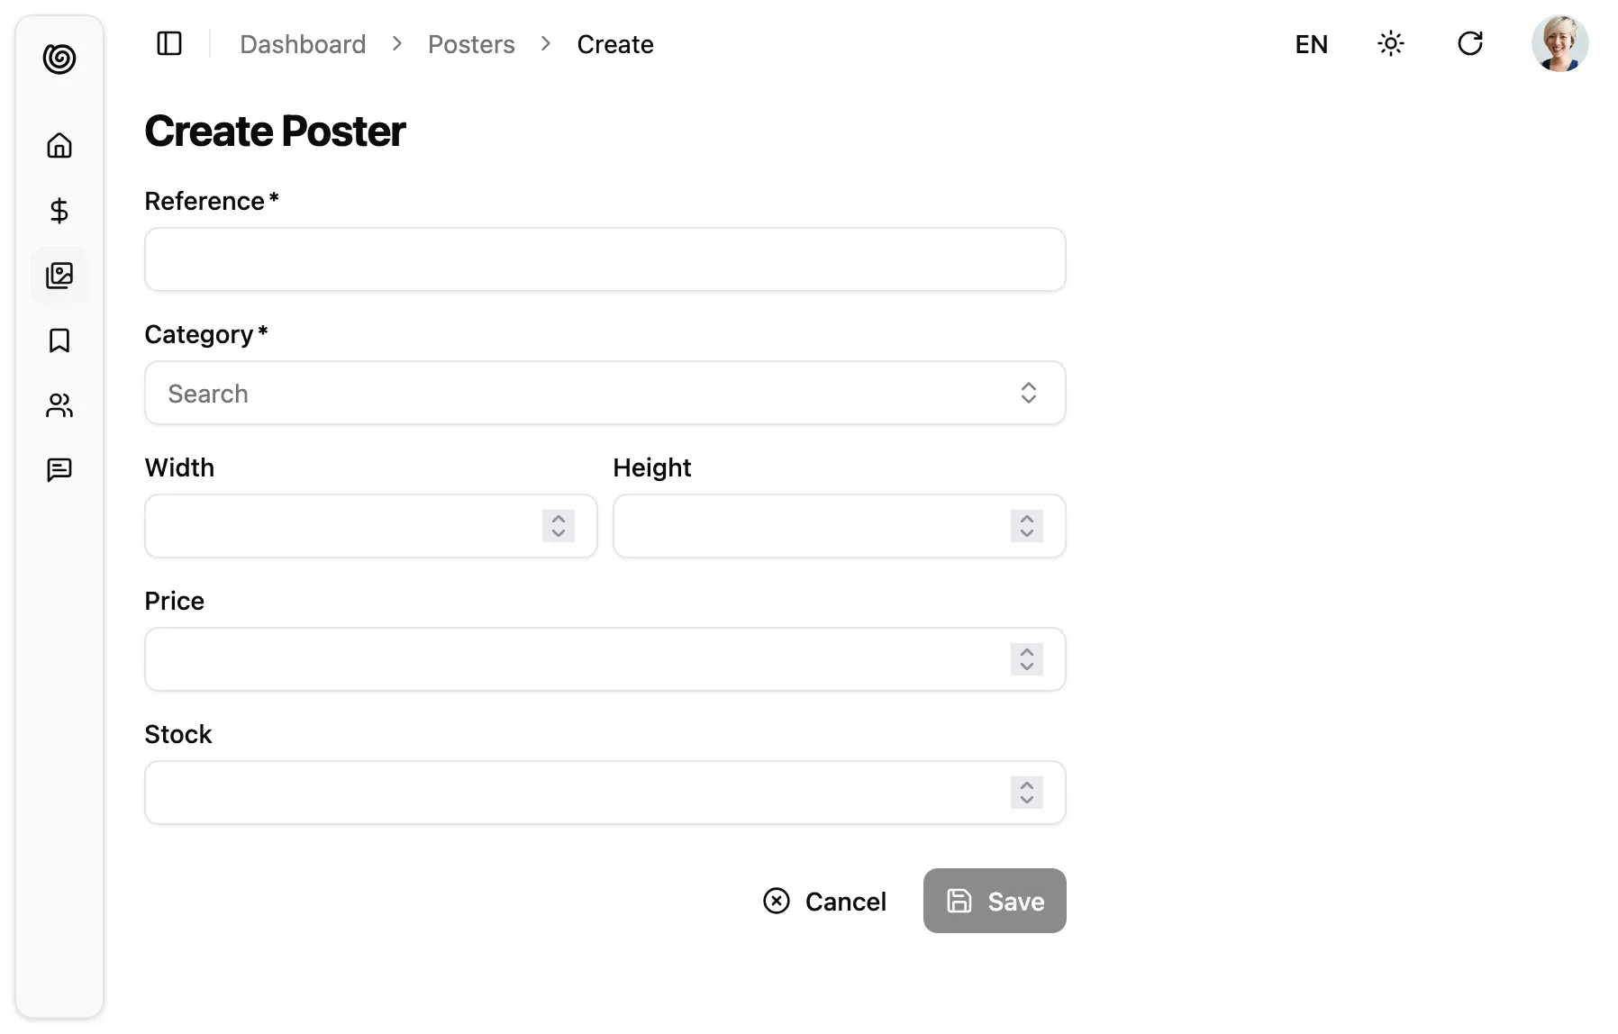Viewport: 1618px width, 1034px height.
Task: Click the bookmark icon in the sidebar
Action: click(x=59, y=340)
